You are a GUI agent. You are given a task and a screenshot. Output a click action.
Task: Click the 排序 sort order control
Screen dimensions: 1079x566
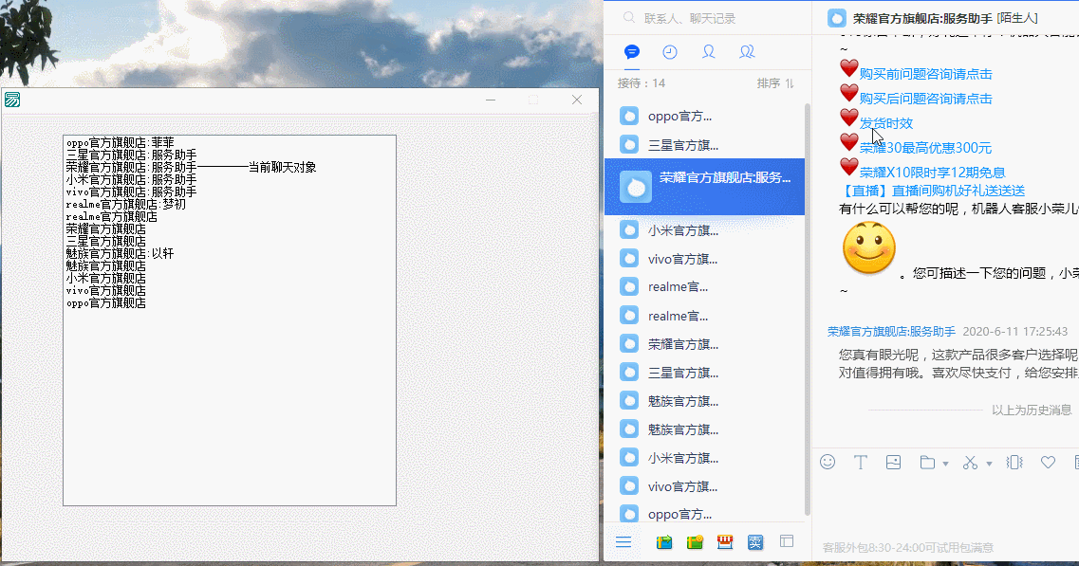(775, 83)
